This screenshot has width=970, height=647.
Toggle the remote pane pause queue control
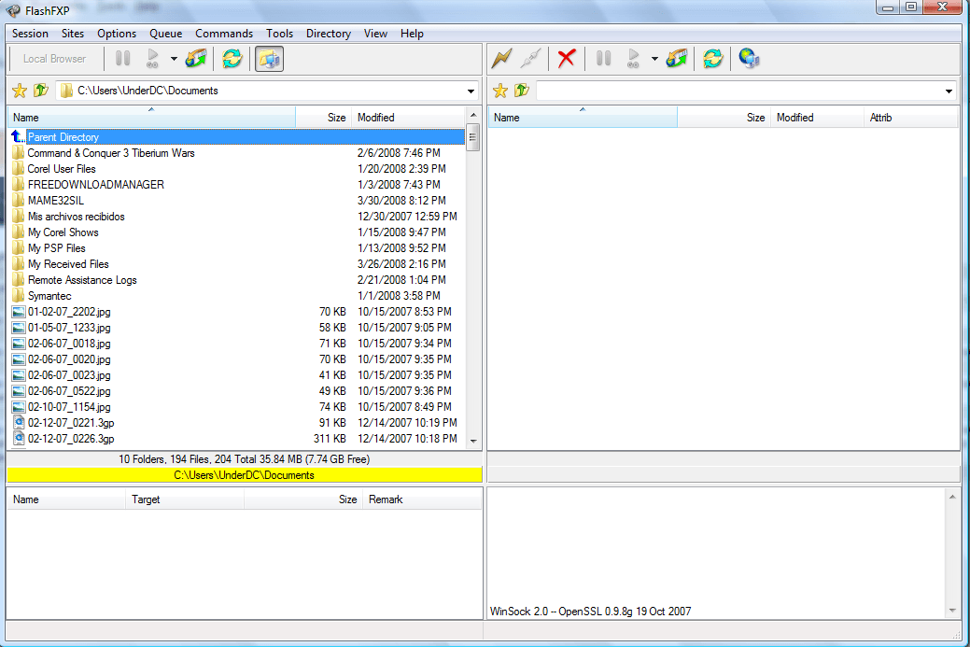click(x=603, y=57)
